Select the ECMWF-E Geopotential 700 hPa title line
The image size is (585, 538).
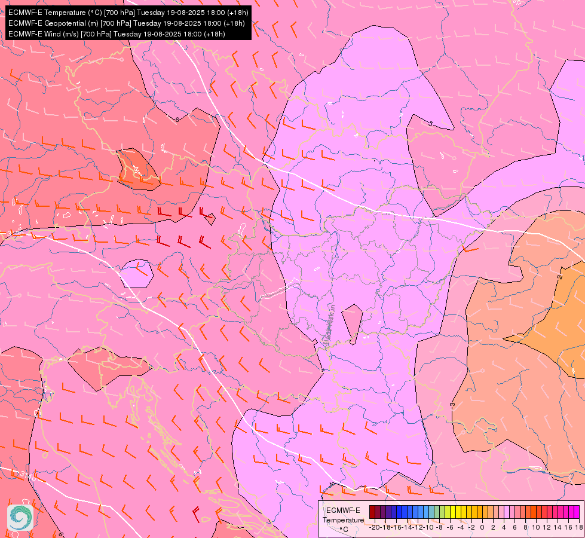click(x=127, y=23)
